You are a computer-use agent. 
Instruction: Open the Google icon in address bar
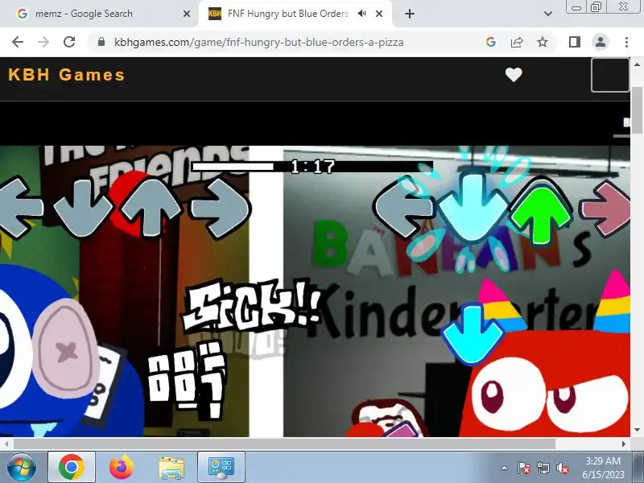491,42
